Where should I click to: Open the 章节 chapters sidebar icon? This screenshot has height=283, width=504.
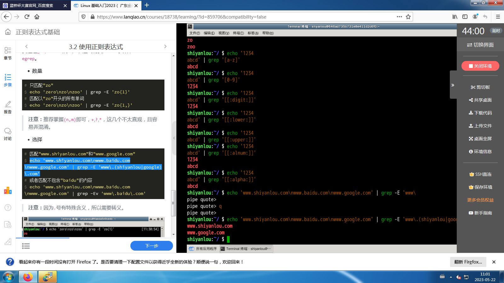8,53
